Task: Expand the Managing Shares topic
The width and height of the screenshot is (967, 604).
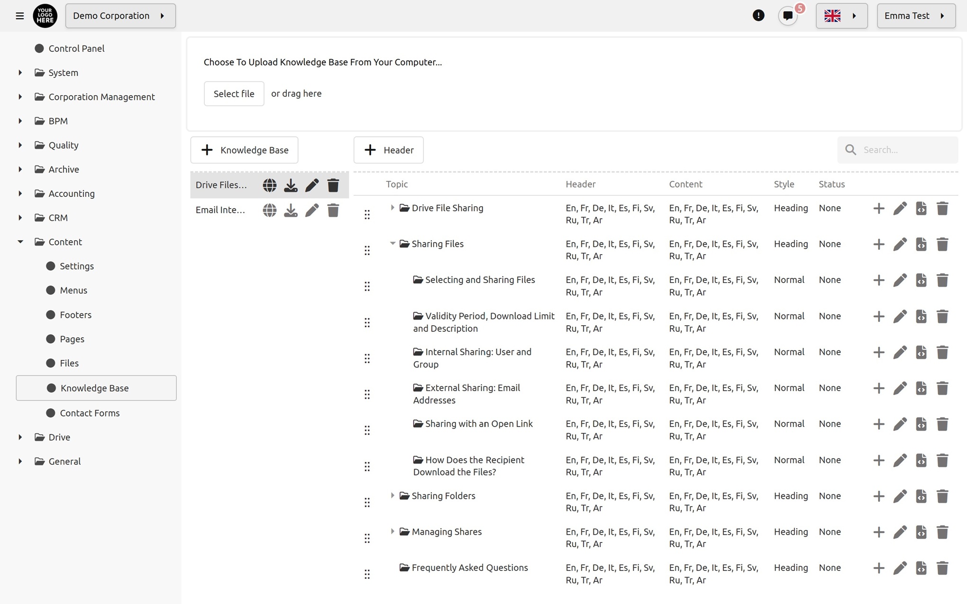Action: click(392, 531)
